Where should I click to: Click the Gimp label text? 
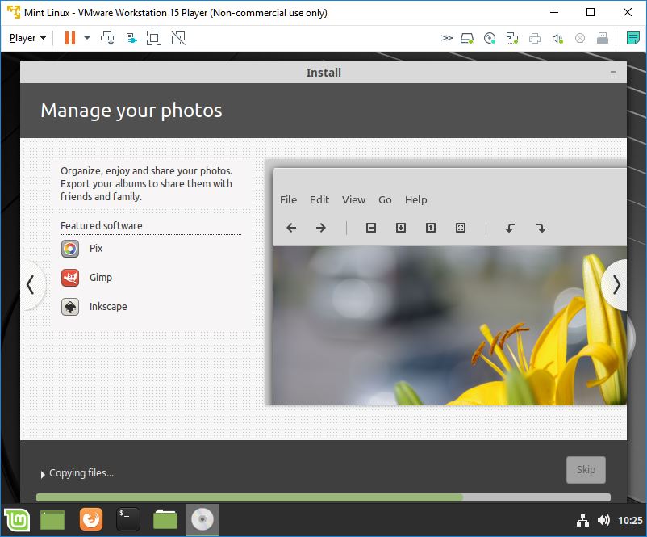pos(101,278)
